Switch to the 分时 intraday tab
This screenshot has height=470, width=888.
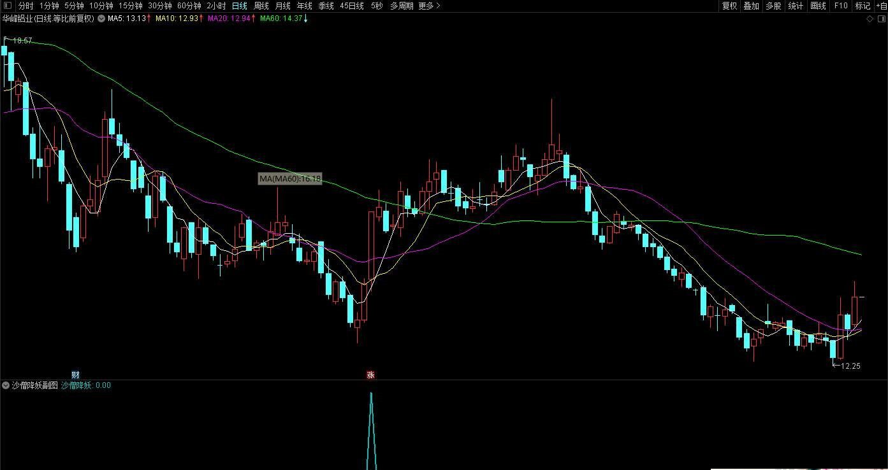point(25,6)
